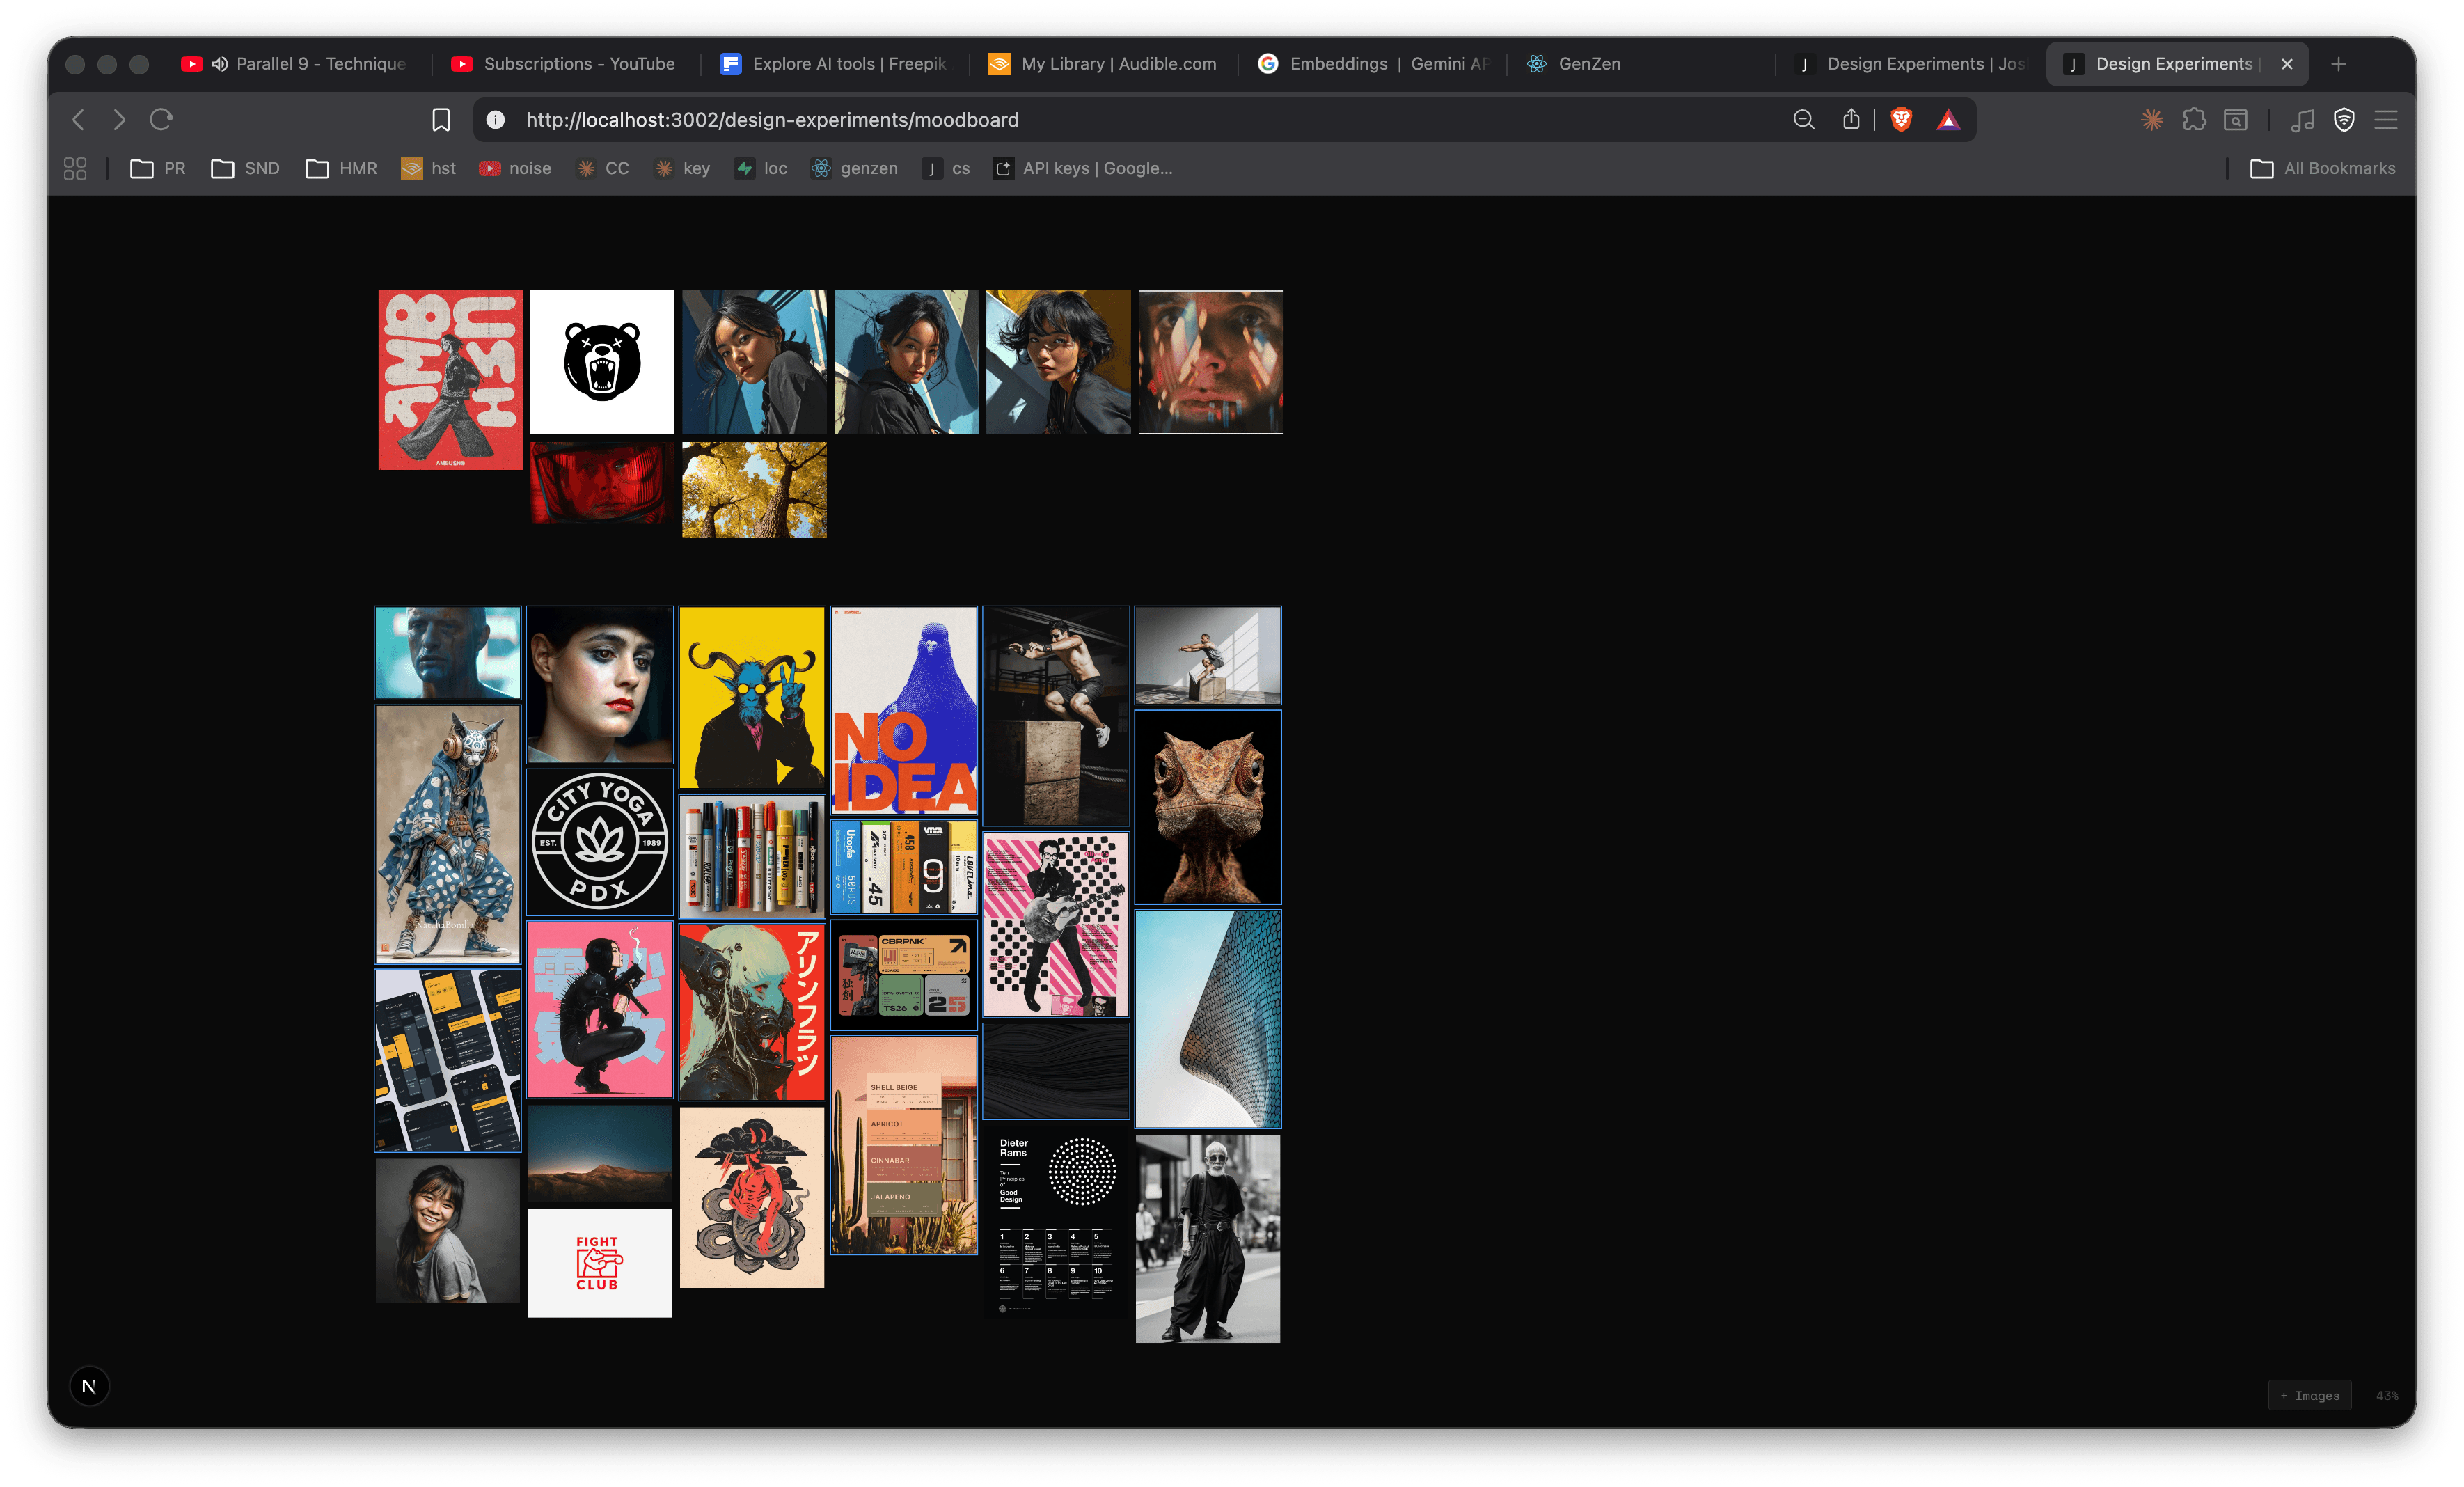Open Brave Rewards triangle icon
Image resolution: width=2464 pixels, height=1487 pixels.
(x=1949, y=119)
